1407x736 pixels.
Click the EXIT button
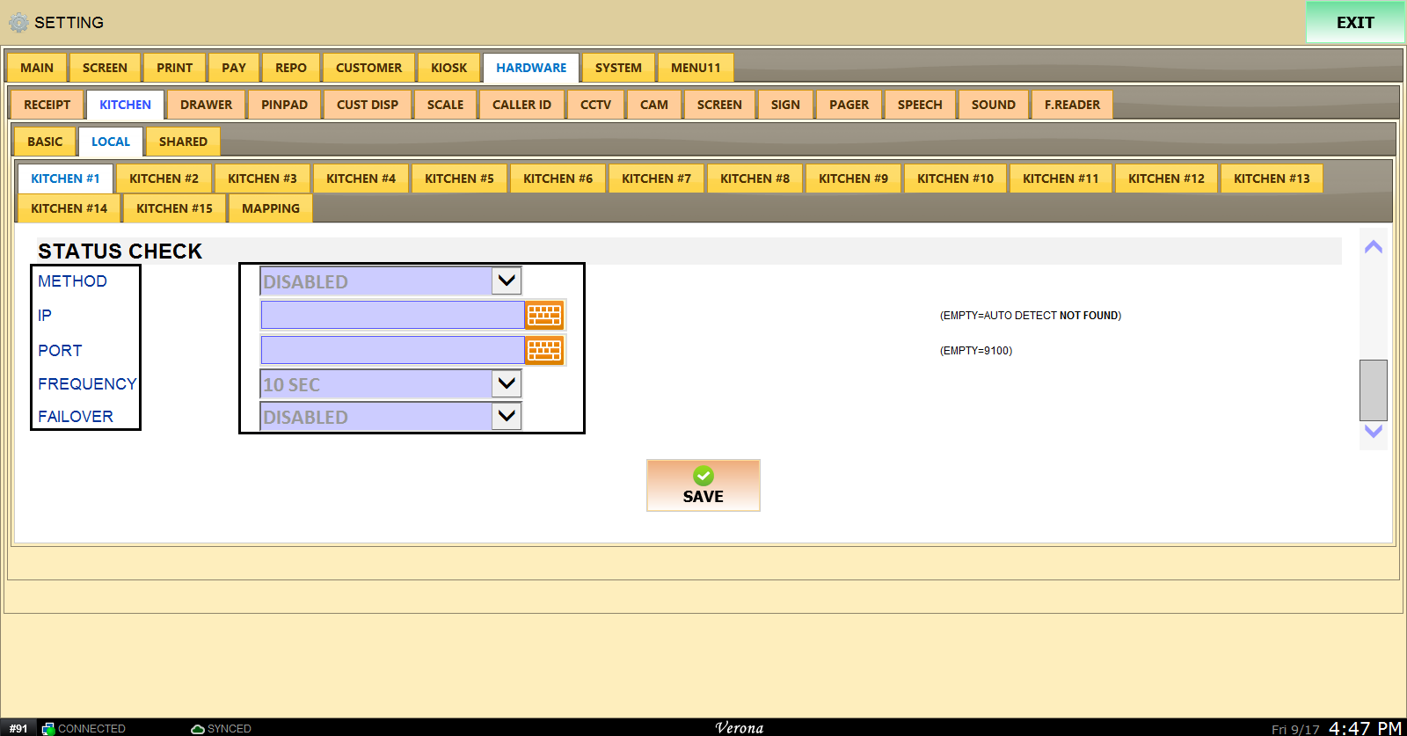click(1355, 23)
